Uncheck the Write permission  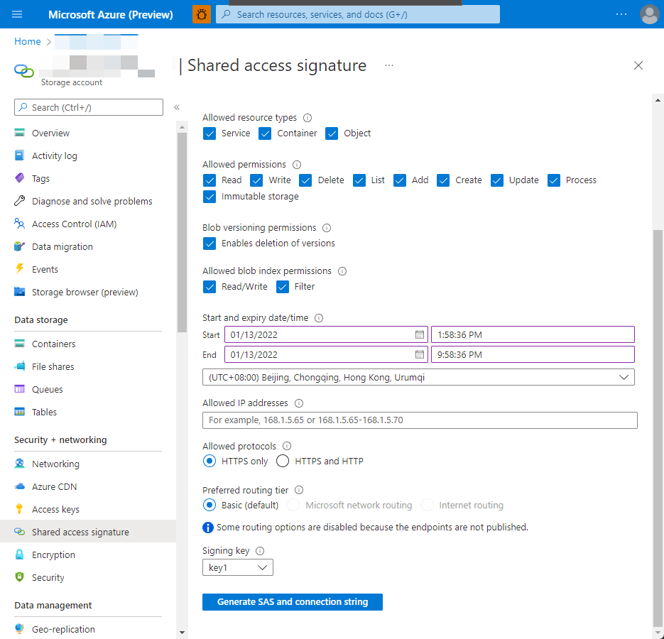[256, 180]
